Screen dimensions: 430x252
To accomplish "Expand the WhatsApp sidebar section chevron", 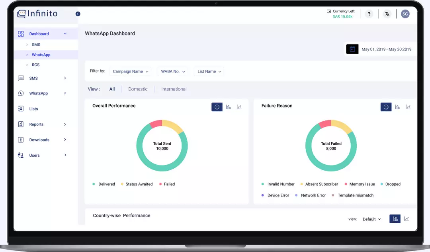I will click(x=65, y=93).
